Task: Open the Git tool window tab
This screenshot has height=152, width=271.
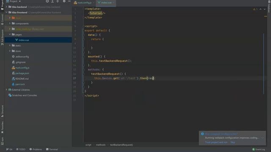Action: pos(9,149)
